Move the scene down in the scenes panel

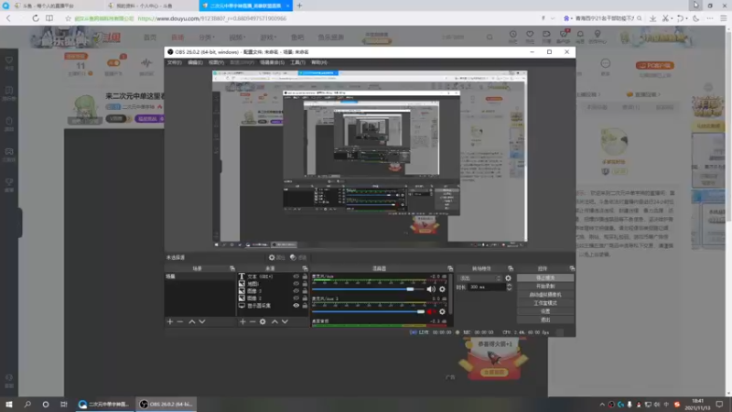[202, 322]
